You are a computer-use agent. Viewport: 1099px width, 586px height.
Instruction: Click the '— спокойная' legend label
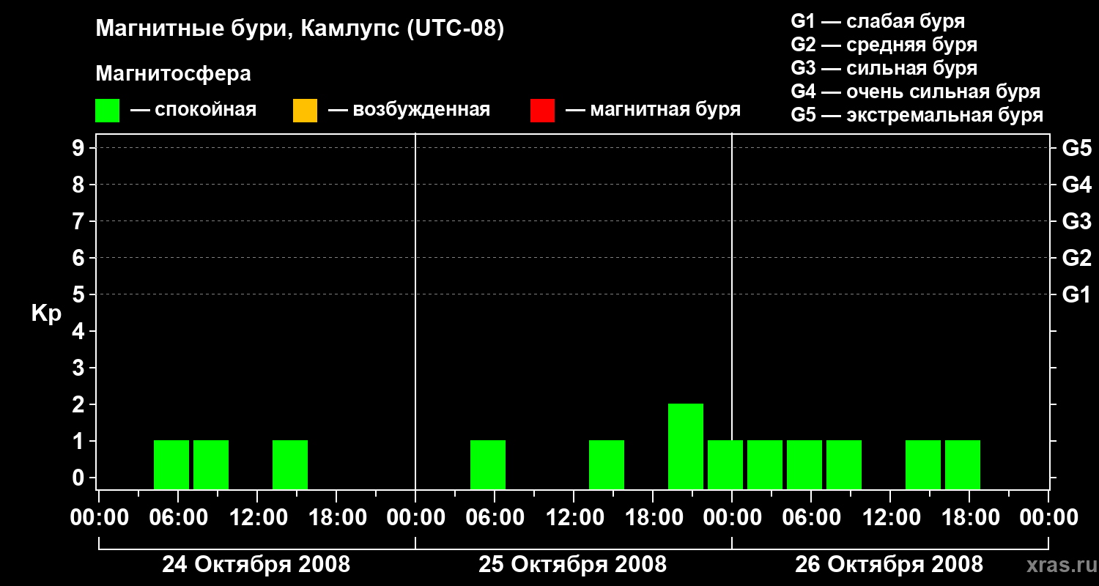193,110
